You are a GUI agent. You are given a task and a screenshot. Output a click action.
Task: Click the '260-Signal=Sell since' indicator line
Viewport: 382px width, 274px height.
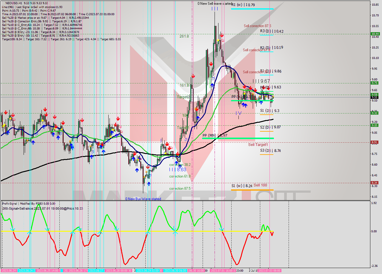tap(42, 208)
